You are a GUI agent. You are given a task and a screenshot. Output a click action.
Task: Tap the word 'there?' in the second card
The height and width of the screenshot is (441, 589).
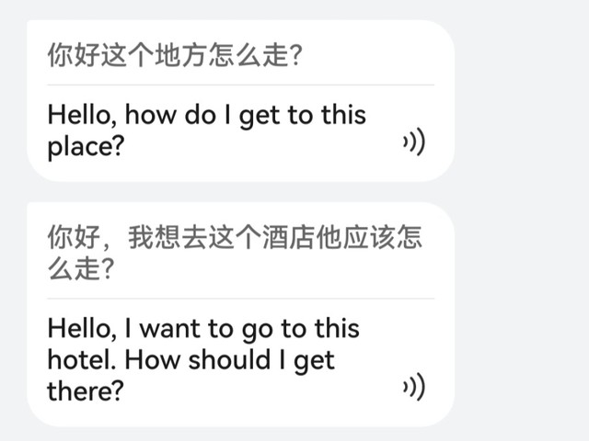85,390
